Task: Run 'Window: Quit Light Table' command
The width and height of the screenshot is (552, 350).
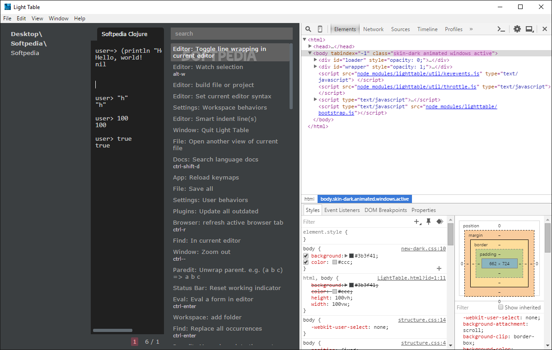Action: (x=231, y=130)
